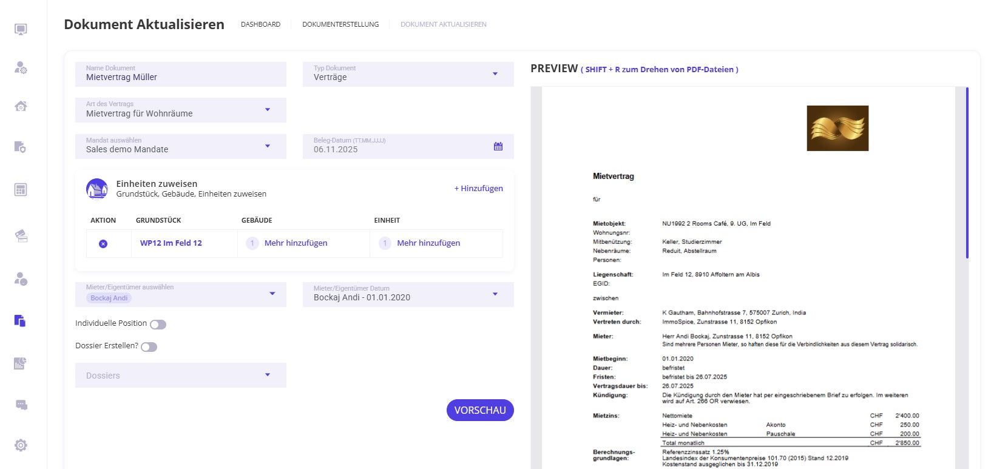
Task: Open the Art des Vertrags dropdown
Action: 267,110
